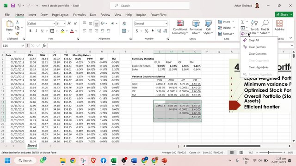Image resolution: width=296 pixels, height=166 pixels.
Task: Click the Search box in title bar
Action: tap(150, 6)
